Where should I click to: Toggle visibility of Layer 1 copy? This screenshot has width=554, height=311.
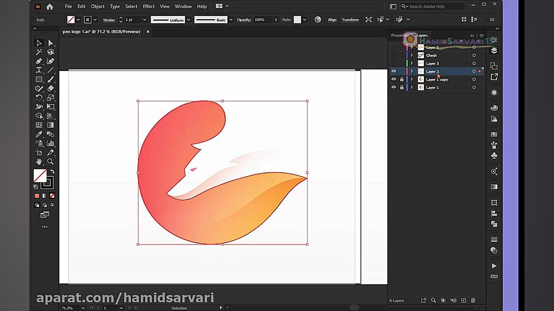point(394,79)
